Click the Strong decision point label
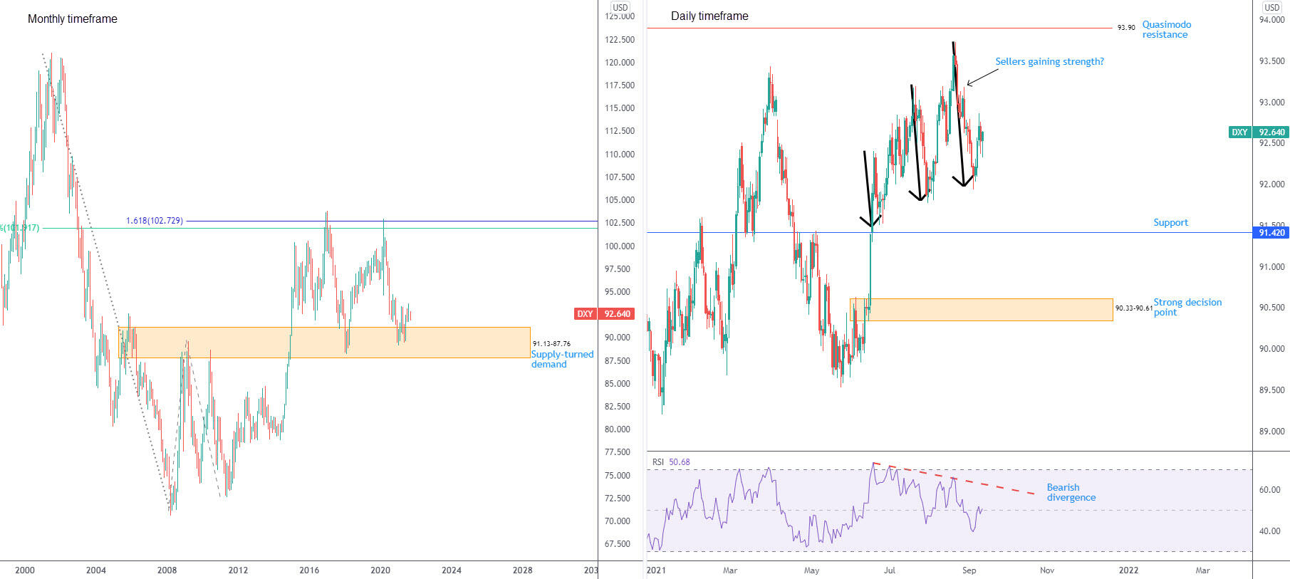 tap(1187, 307)
